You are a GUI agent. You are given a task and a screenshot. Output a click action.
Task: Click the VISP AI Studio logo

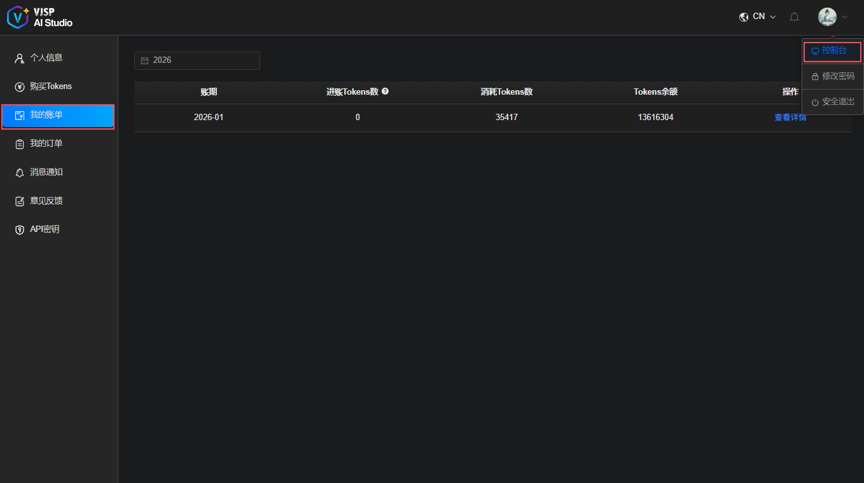[39, 17]
